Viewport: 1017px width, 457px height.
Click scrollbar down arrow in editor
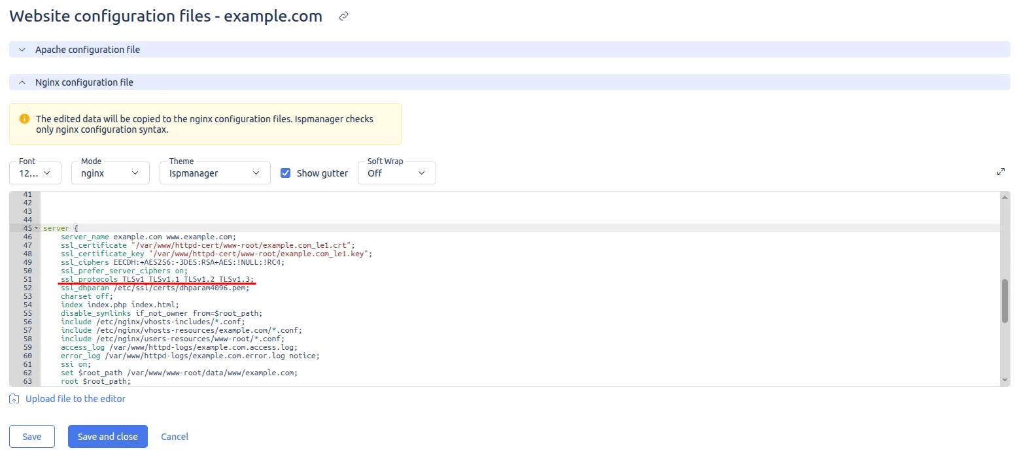[x=1005, y=381]
